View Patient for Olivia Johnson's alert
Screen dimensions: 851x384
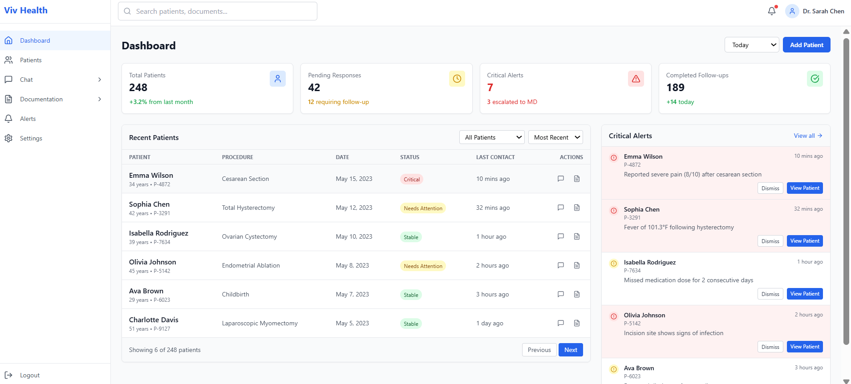(805, 347)
